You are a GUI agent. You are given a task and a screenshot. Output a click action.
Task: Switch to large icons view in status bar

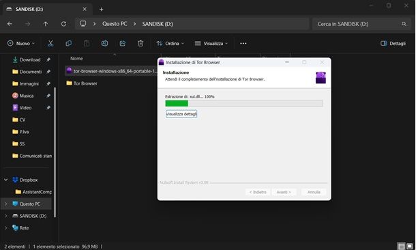tap(410, 247)
